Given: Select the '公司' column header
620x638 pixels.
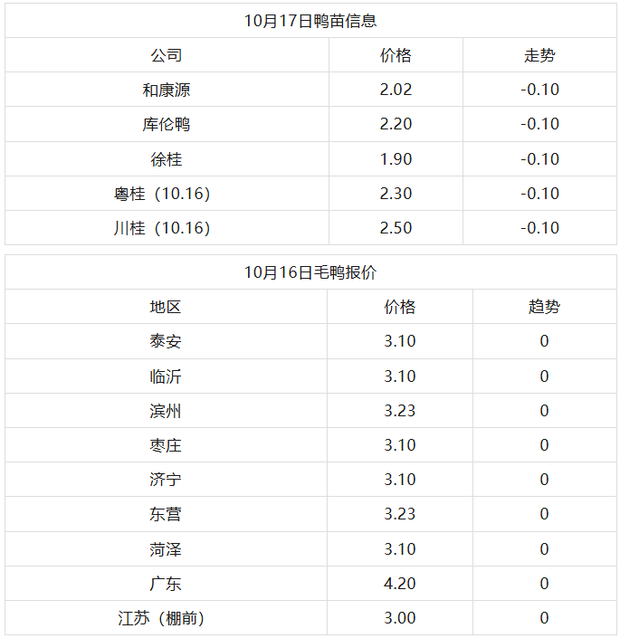Looking at the screenshot, I should 167,55.
